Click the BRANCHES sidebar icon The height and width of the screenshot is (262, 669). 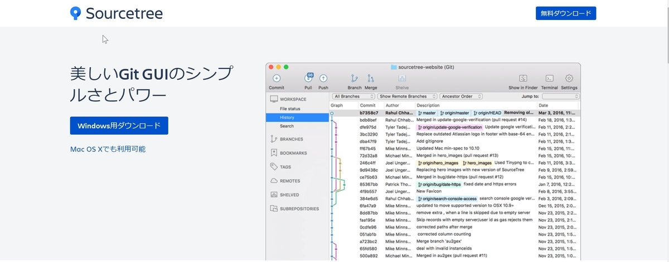pos(274,139)
